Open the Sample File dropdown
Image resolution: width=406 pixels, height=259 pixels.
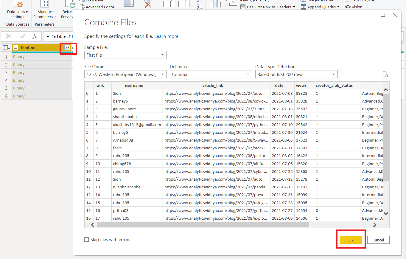click(125, 55)
